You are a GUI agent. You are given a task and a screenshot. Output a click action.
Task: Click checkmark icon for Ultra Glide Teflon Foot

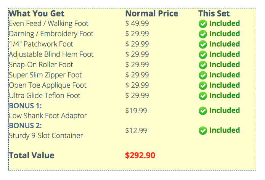pos(203,96)
